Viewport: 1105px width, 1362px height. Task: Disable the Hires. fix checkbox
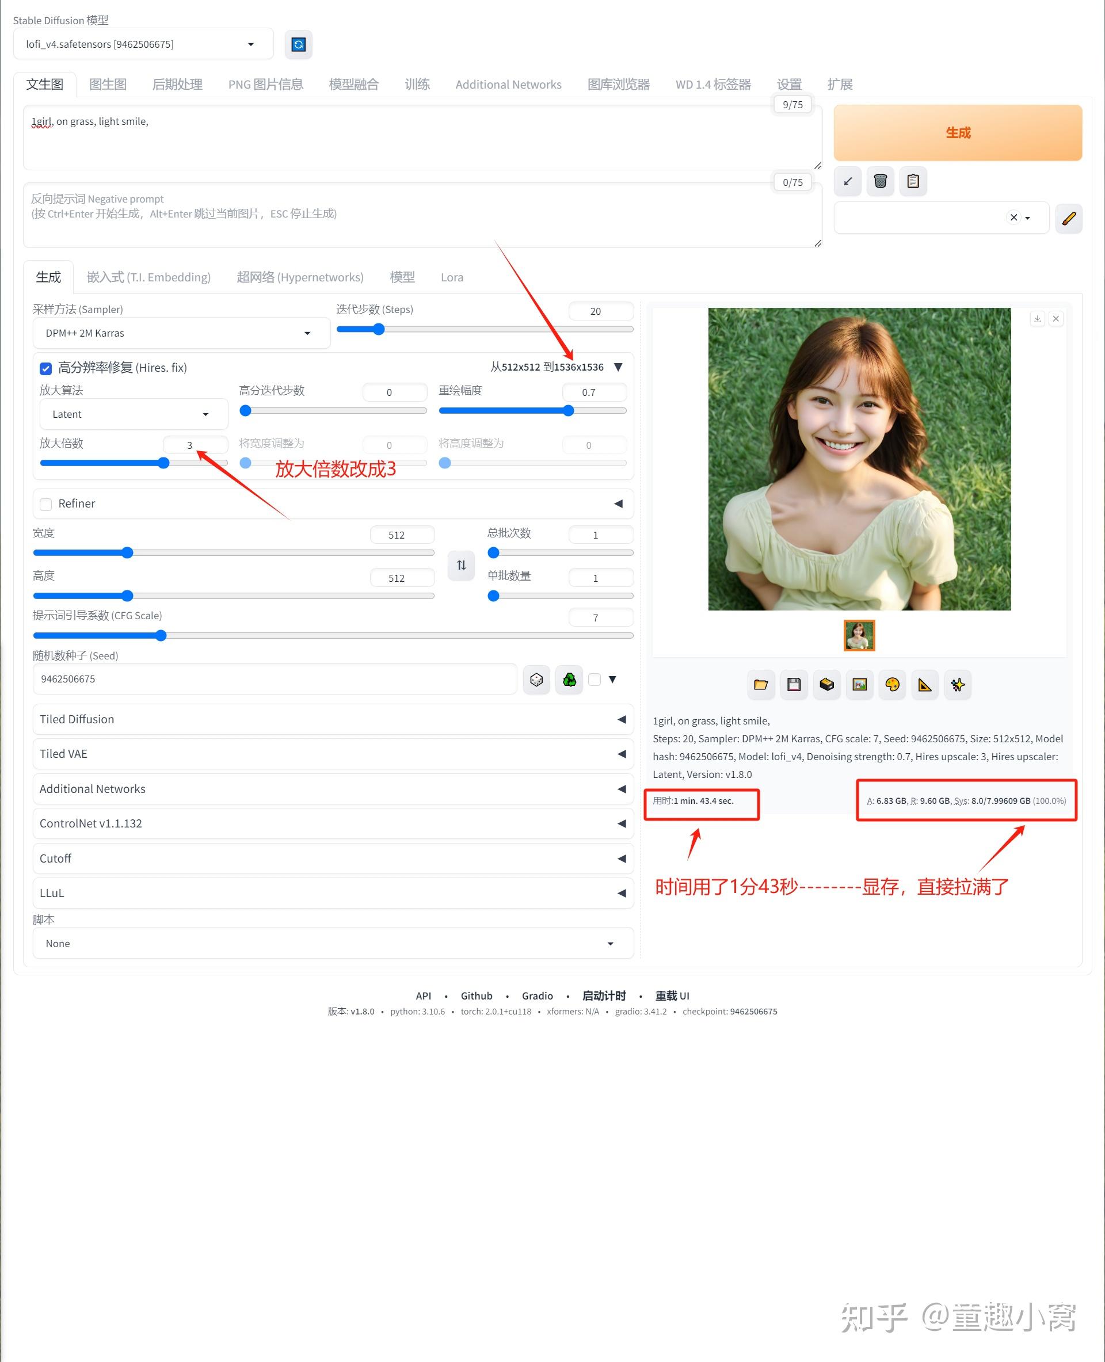click(x=45, y=368)
